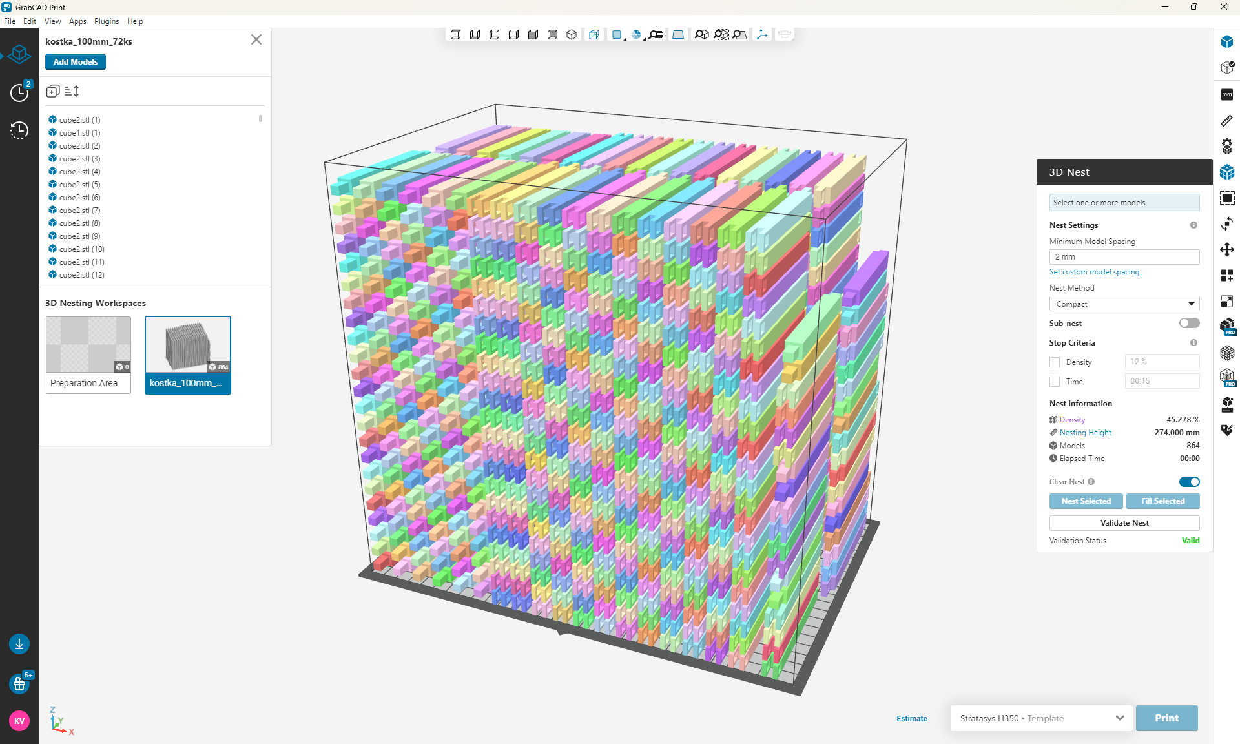This screenshot has width=1240, height=744.
Task: Click the Validate Nest button
Action: pos(1124,523)
